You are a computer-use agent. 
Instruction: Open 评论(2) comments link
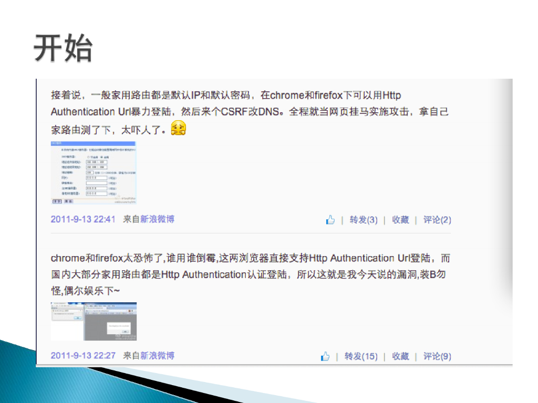tap(437, 220)
